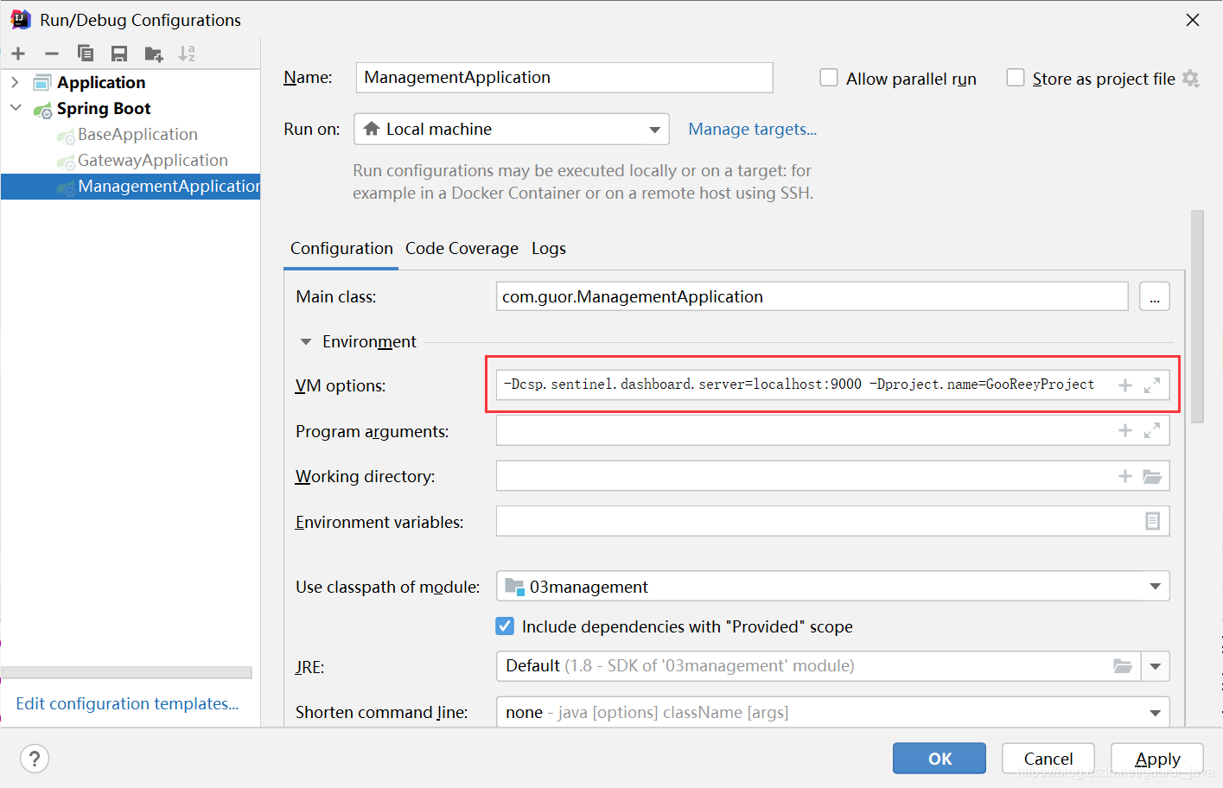Viewport: 1223px width, 788px height.
Task: Switch to Logs tab
Action: coord(549,249)
